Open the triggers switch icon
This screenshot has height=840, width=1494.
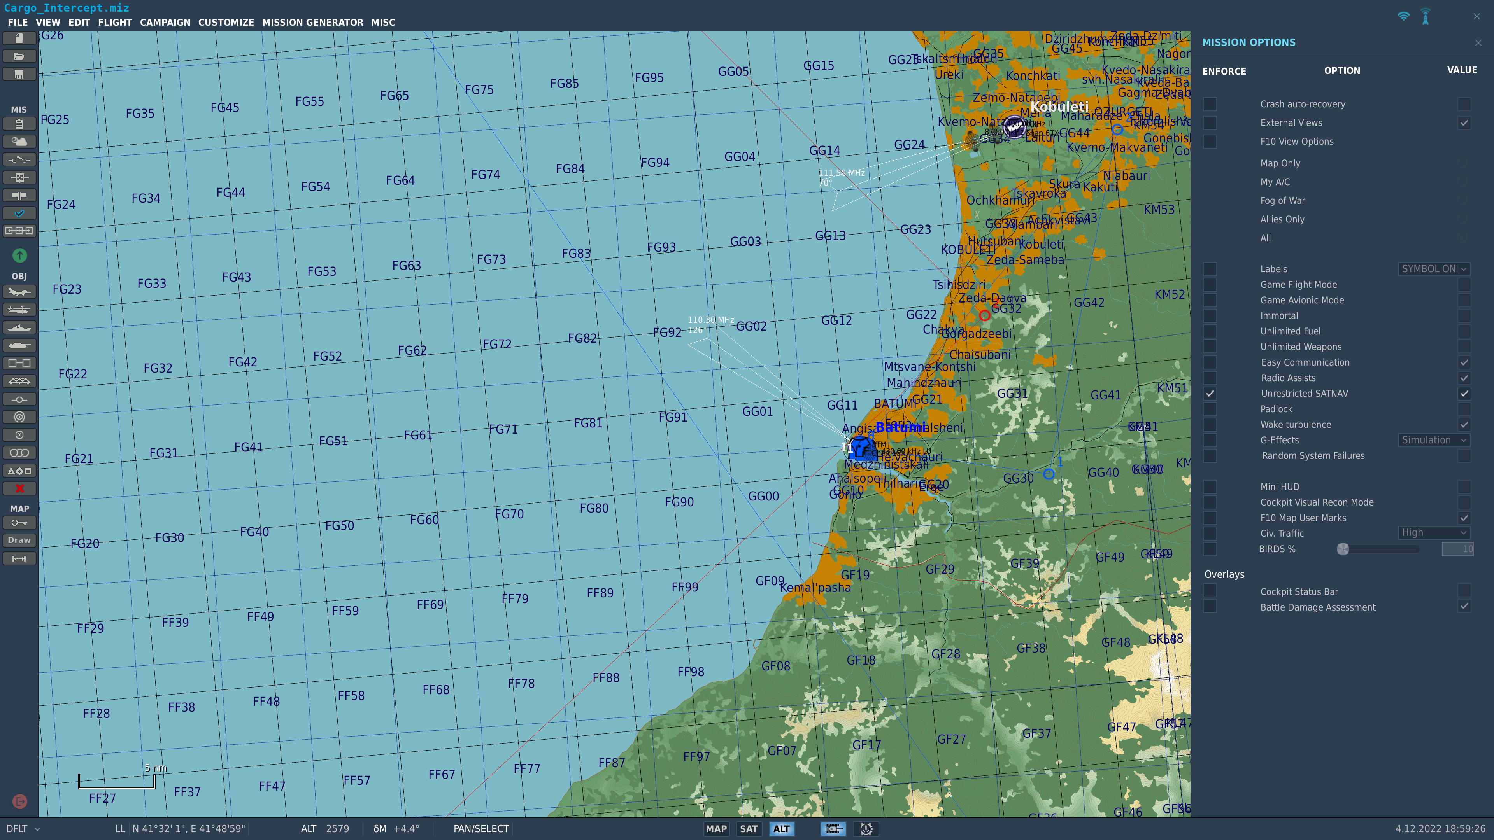(x=19, y=159)
